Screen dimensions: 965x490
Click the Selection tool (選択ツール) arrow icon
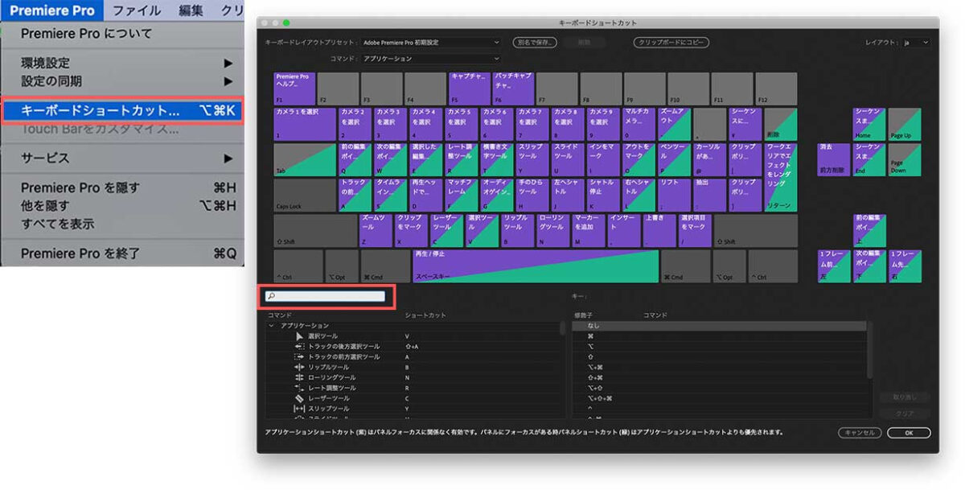pos(300,336)
